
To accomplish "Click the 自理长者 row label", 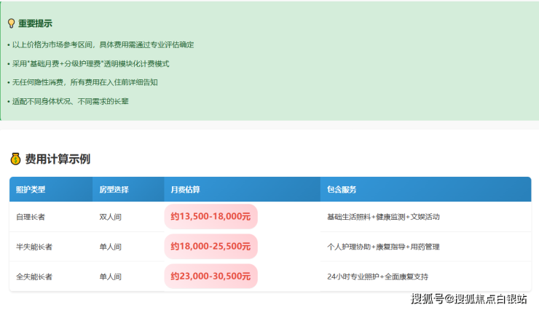I will [x=31, y=217].
